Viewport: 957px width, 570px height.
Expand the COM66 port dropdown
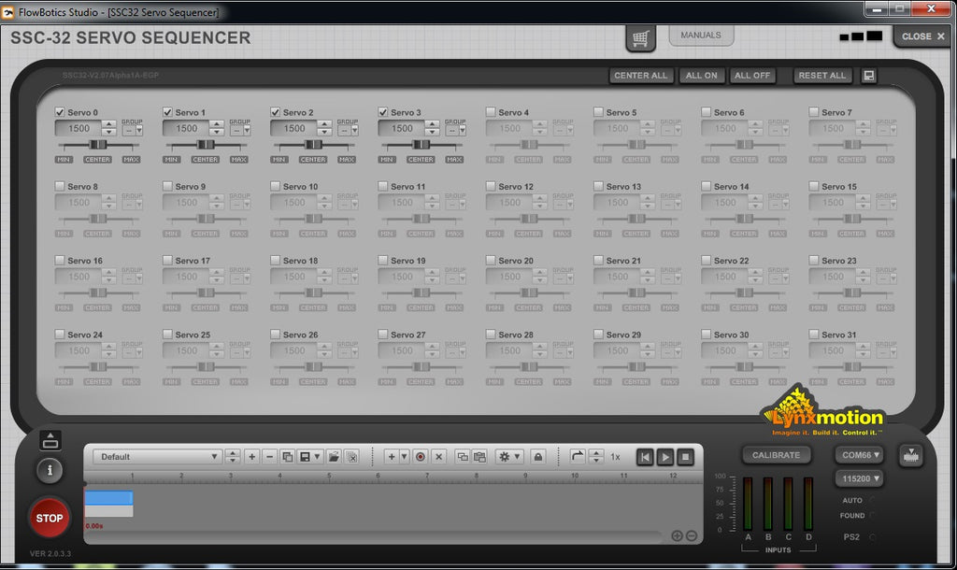[859, 455]
